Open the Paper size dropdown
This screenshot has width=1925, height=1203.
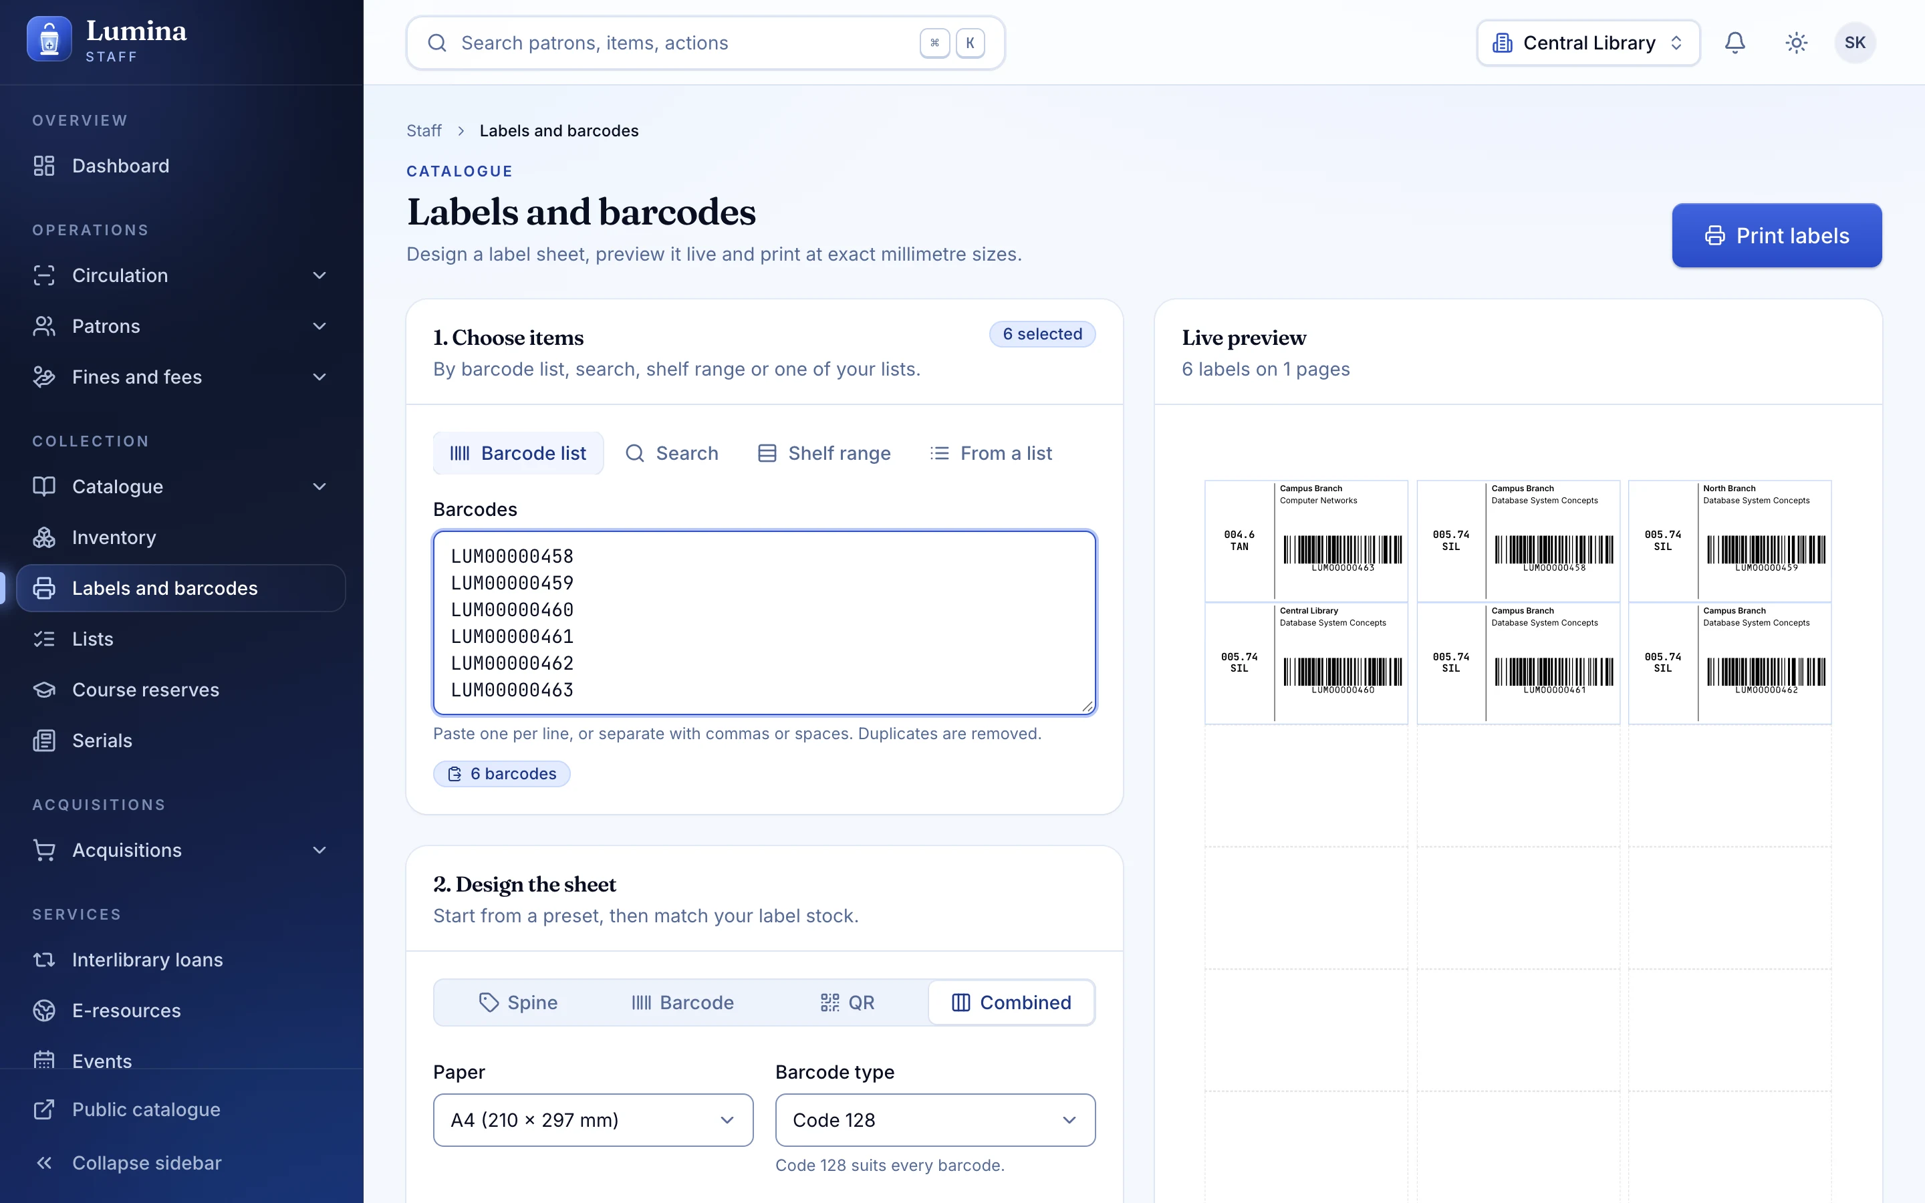593,1119
